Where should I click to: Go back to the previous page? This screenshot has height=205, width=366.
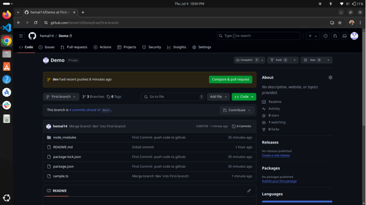coord(19,23)
